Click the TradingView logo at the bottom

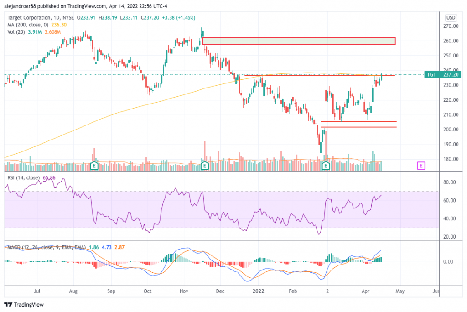24,305
